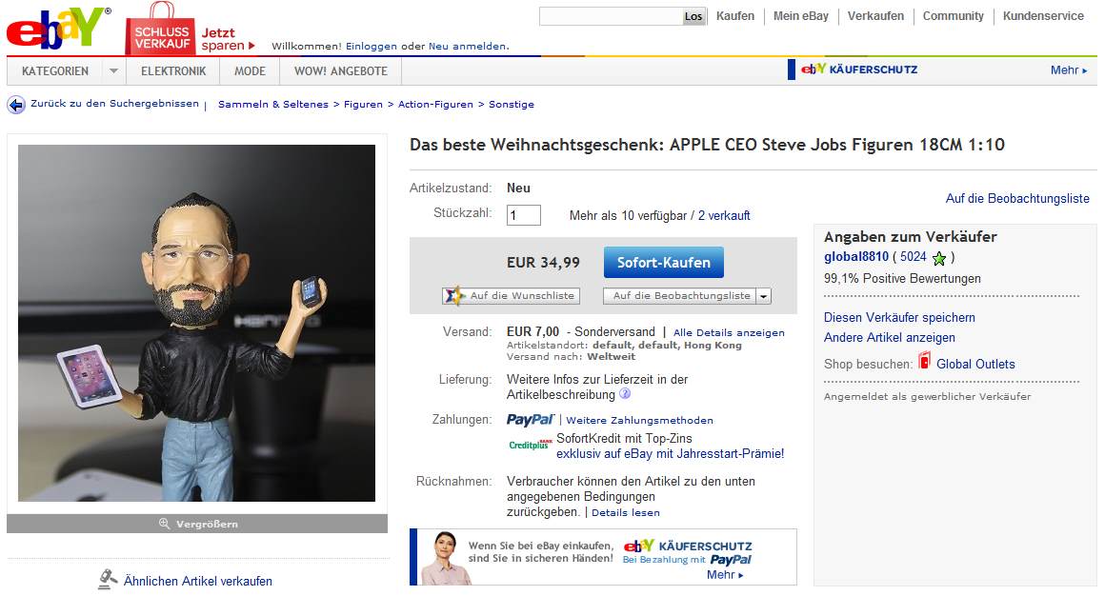This screenshot has width=1105, height=596.
Task: Open Mein eBay menu
Action: pyautogui.click(x=800, y=16)
